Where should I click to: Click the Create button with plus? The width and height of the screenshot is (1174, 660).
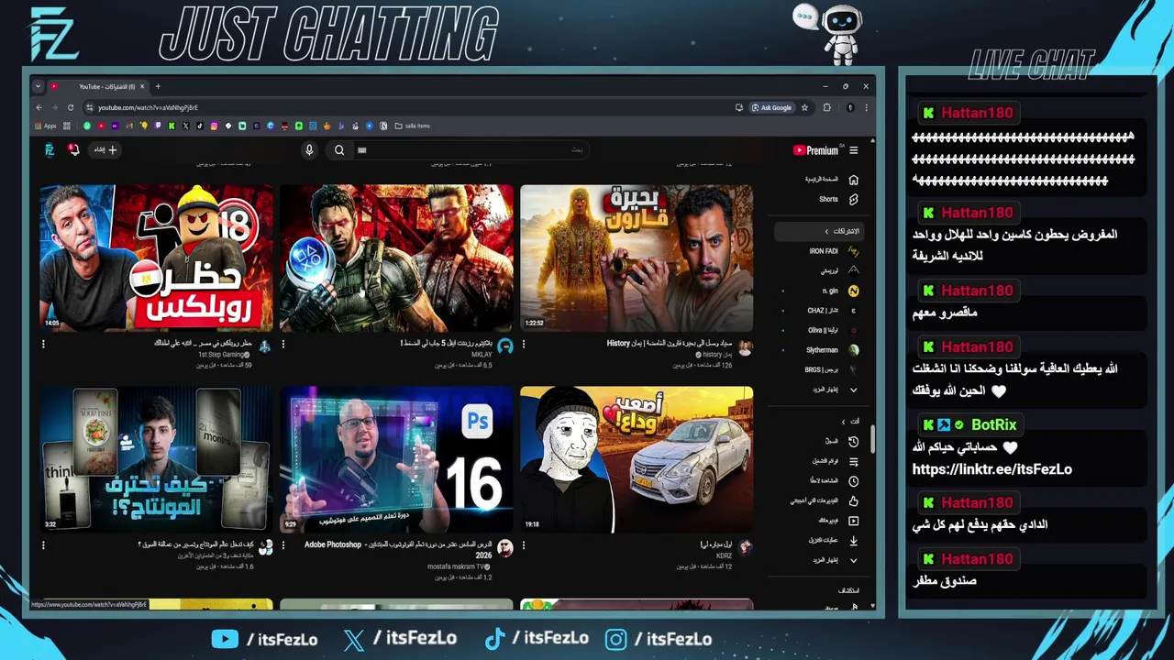click(x=105, y=150)
